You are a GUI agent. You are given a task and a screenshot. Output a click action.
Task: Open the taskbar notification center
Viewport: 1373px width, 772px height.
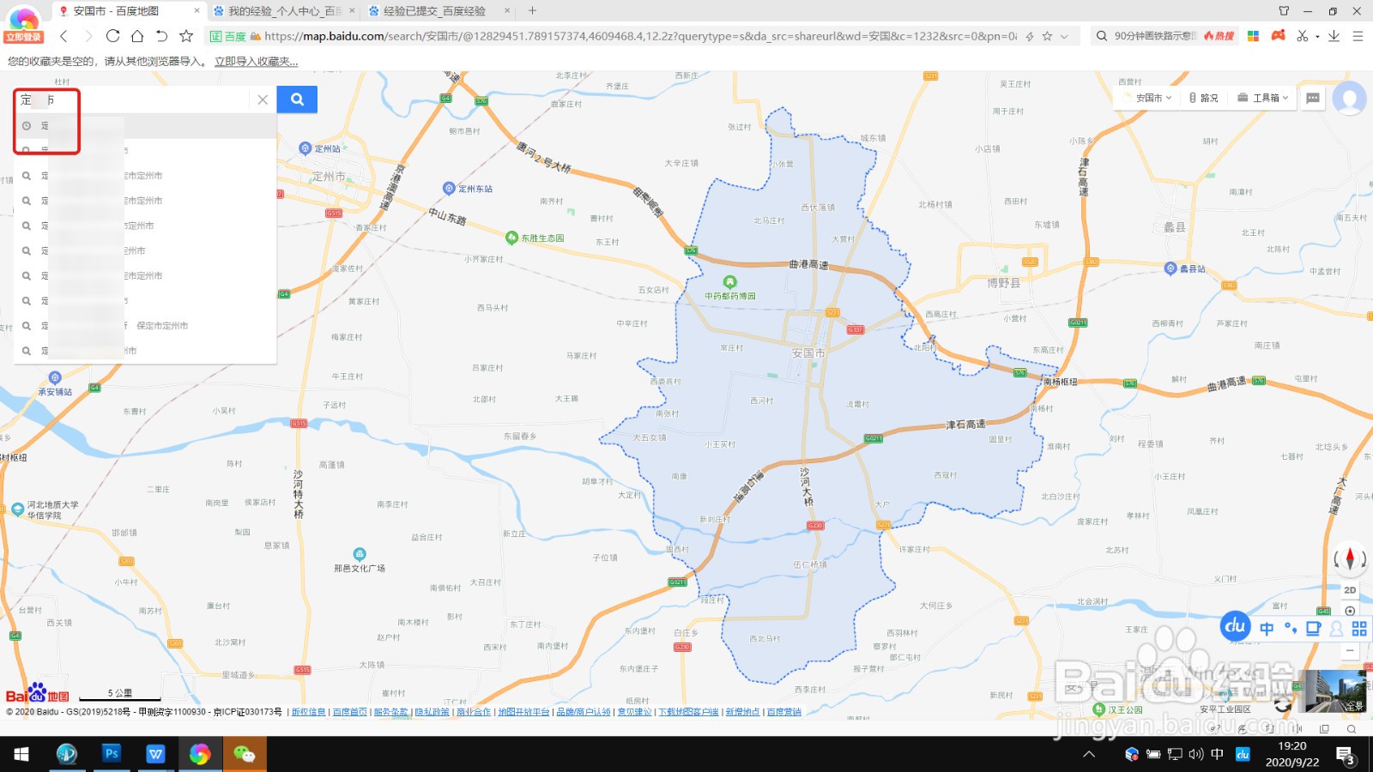(1346, 755)
